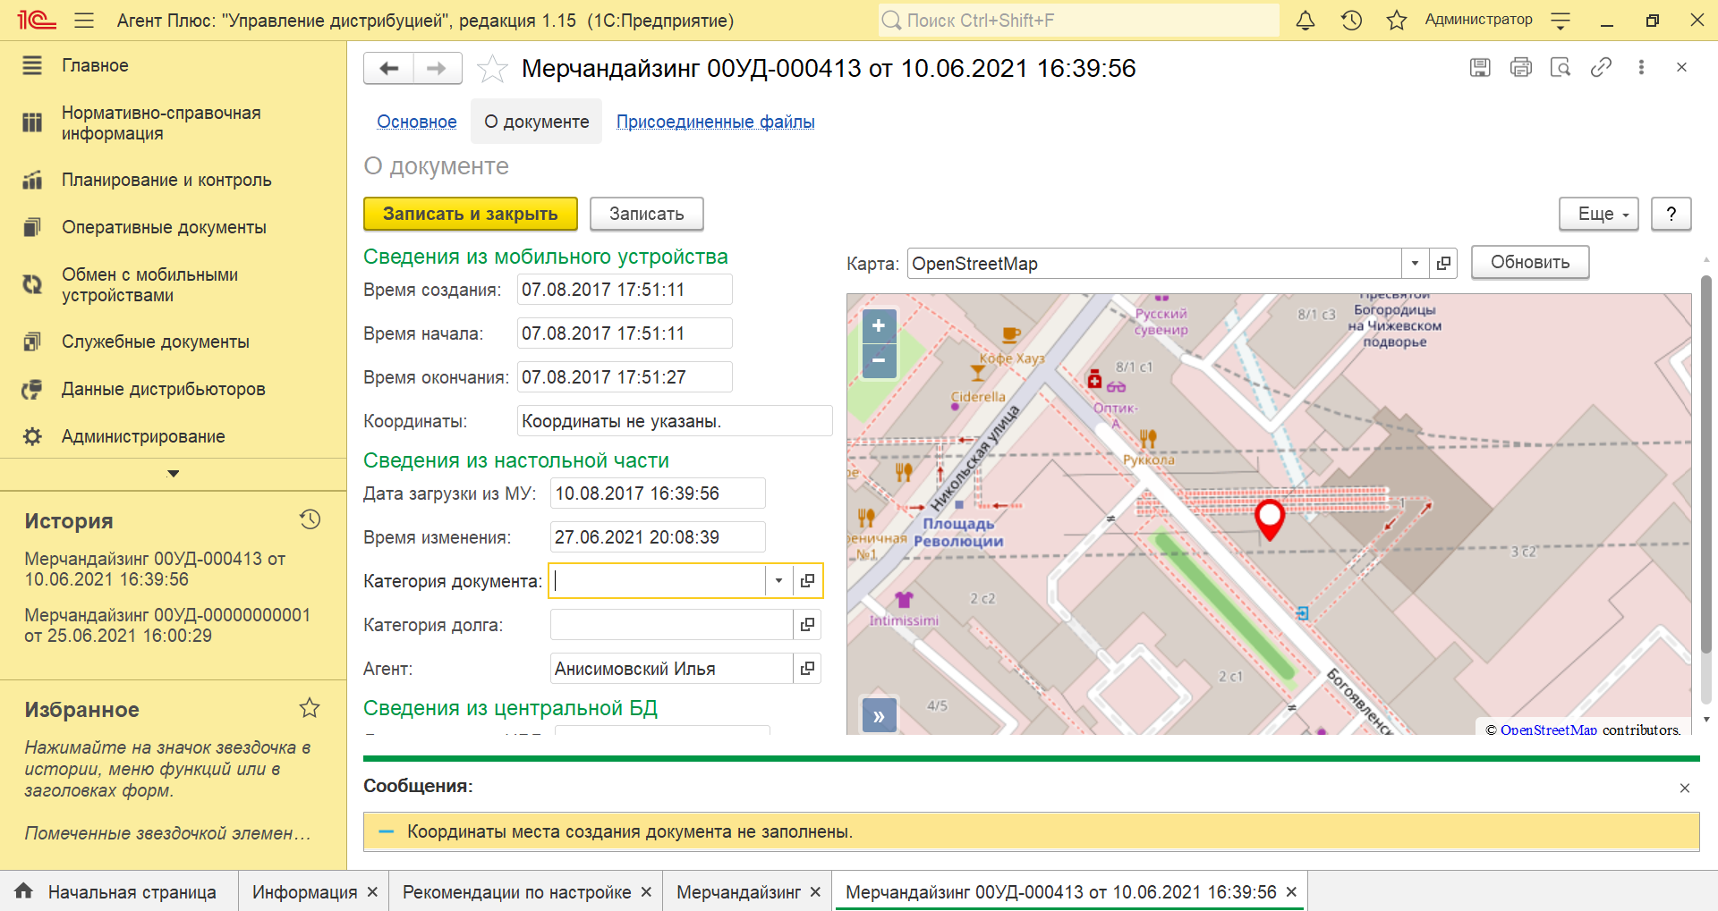The image size is (1718, 911).
Task: Click the Обновить map button
Action: tap(1530, 262)
